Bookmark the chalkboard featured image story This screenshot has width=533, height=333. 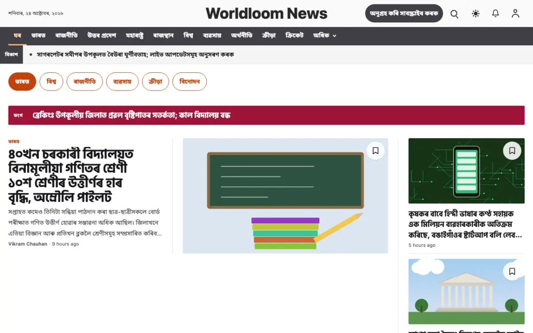point(375,151)
